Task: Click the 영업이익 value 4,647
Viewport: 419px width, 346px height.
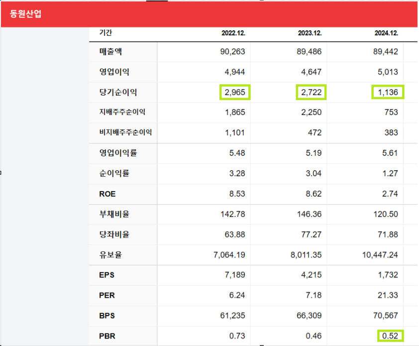Action: pos(311,72)
